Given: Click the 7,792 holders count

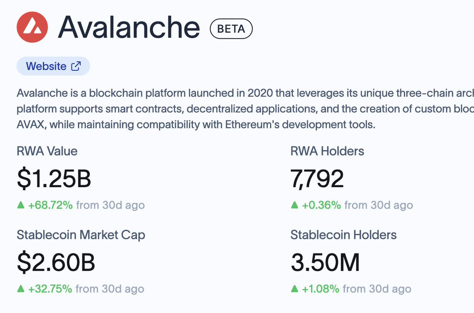Looking at the screenshot, I should 317,179.
